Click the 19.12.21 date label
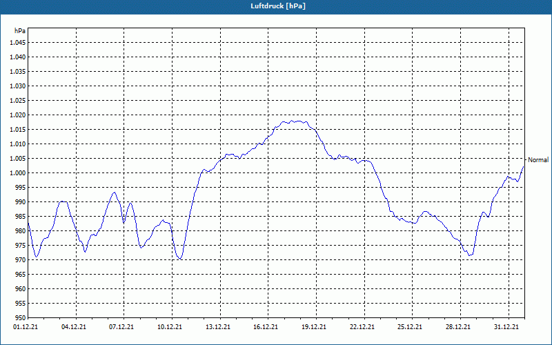 coord(314,327)
